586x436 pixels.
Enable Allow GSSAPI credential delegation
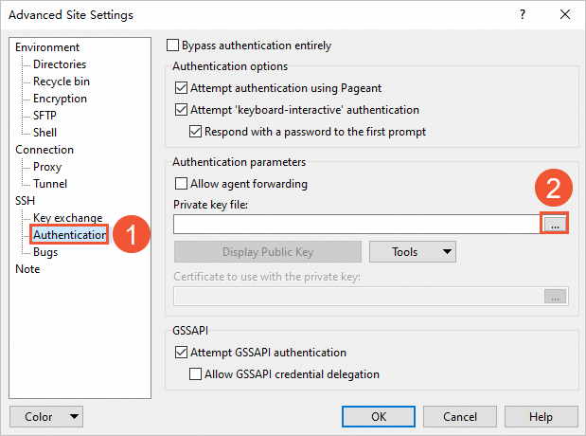195,373
